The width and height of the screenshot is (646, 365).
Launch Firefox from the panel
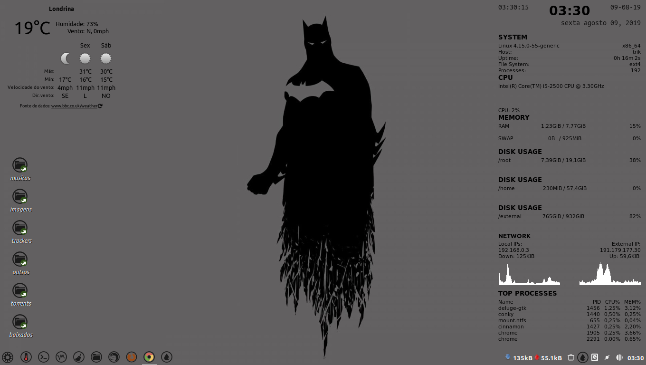click(x=132, y=357)
